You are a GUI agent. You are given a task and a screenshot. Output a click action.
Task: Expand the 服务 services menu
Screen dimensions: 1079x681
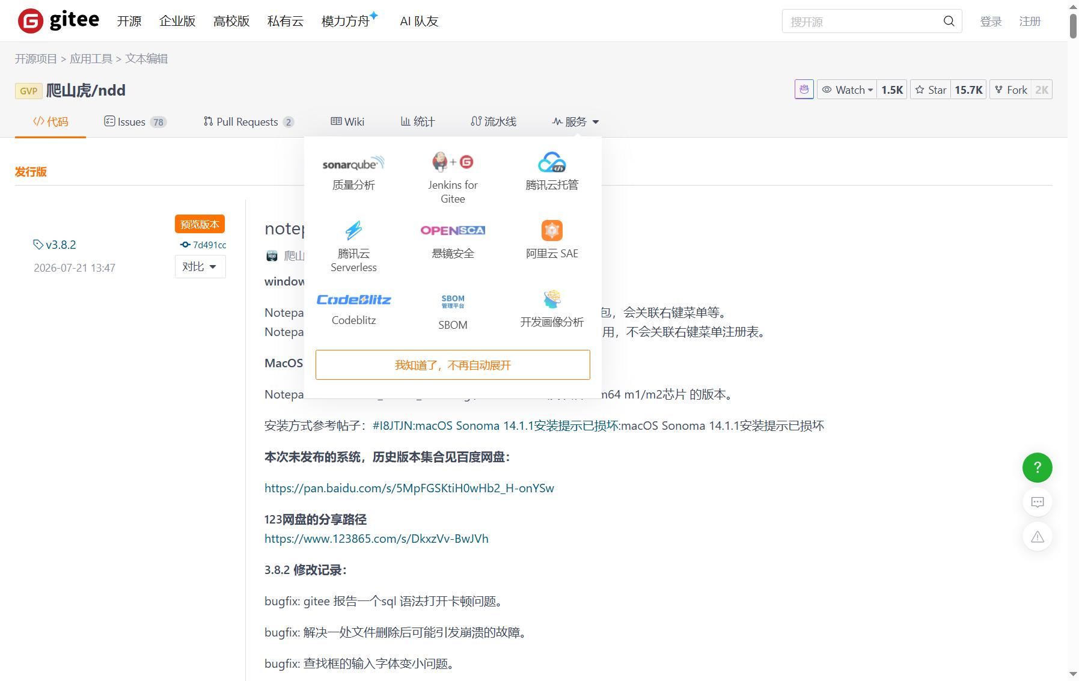(575, 121)
